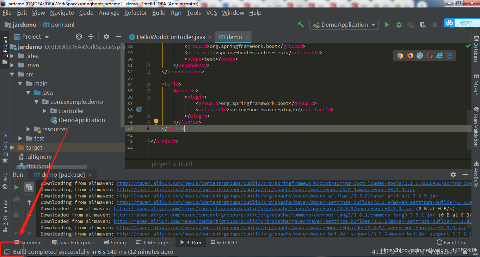This screenshot has width=480, height=257.
Task: Click the locate/scroll-from-source target icon in Project panel
Action: click(79, 37)
